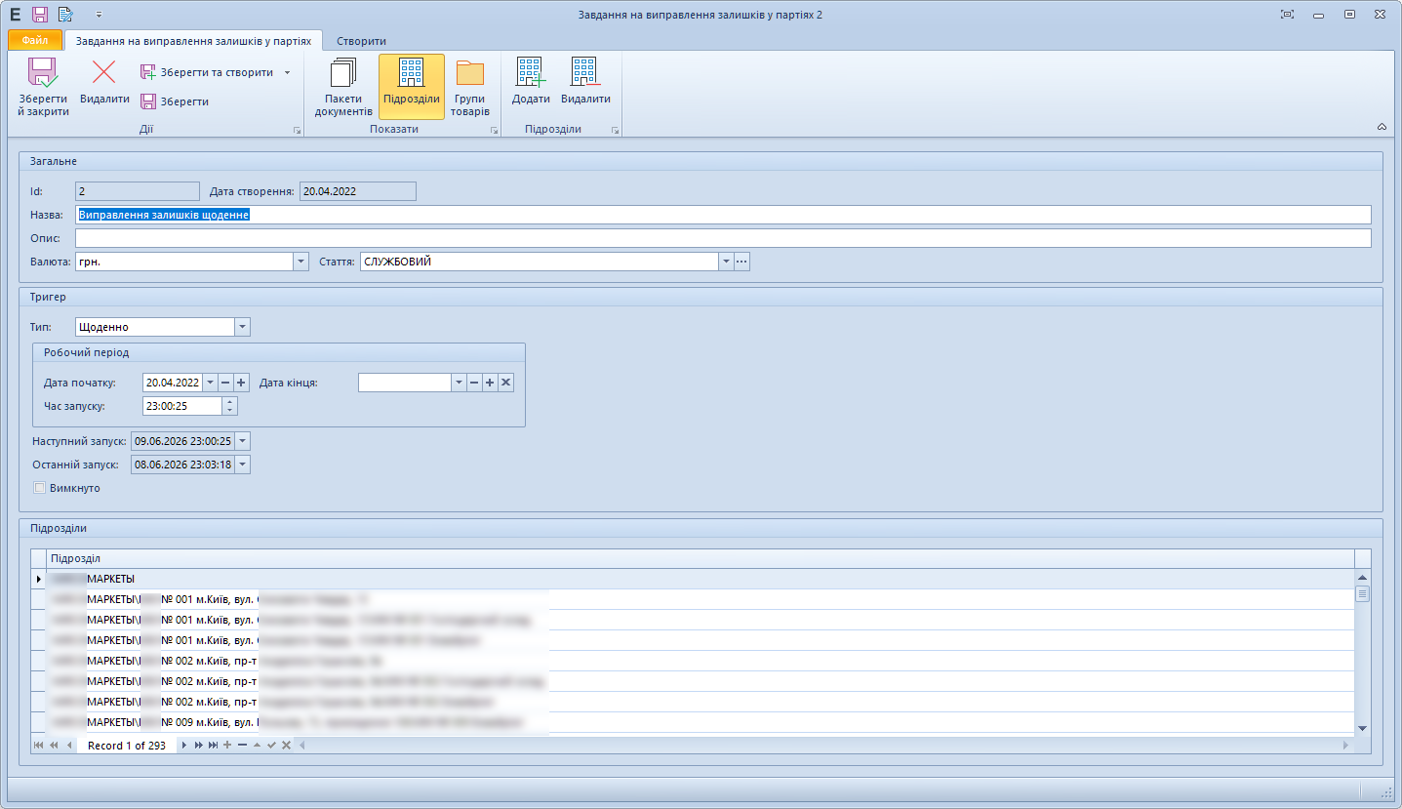Image resolution: width=1402 pixels, height=809 pixels.
Task: Click into the 'Дата кінця' date field
Action: pyautogui.click(x=405, y=383)
